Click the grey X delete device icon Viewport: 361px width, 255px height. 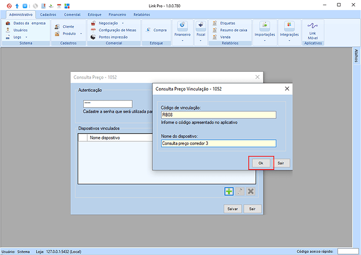coord(251,191)
